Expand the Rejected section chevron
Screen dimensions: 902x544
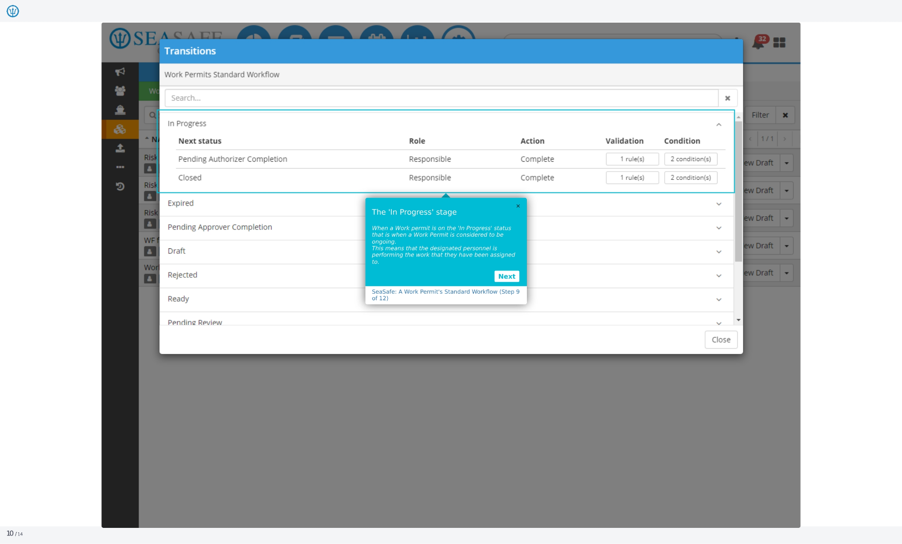click(x=718, y=276)
